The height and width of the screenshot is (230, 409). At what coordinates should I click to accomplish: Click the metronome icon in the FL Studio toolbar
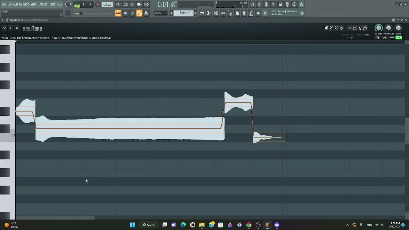click(x=118, y=4)
